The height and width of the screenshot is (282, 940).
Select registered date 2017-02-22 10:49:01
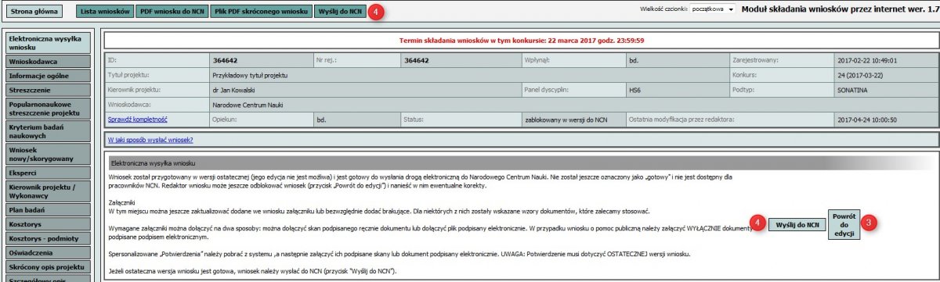point(867,60)
